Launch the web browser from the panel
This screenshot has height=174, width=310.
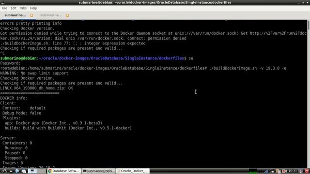17,171
